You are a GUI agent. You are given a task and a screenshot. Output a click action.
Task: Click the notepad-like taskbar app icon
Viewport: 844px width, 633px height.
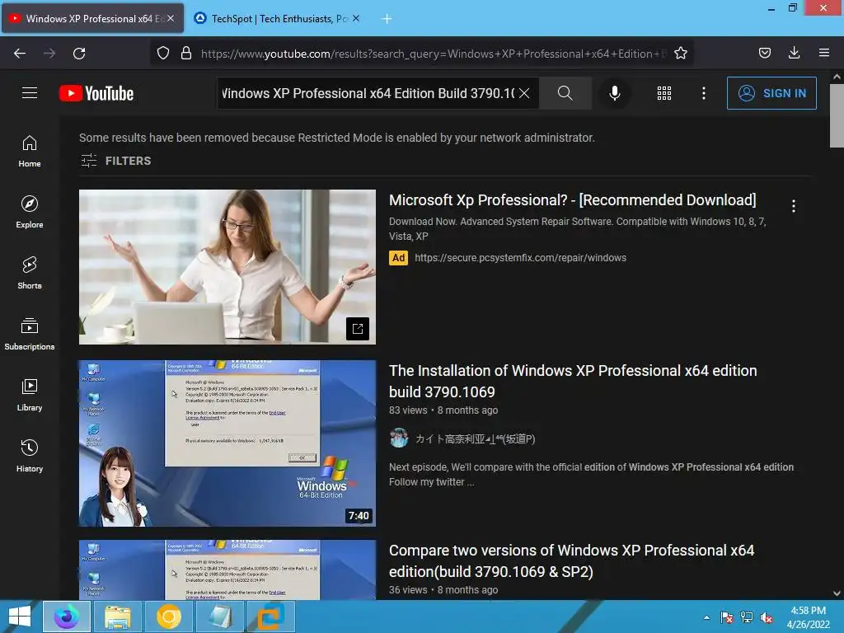pos(220,617)
